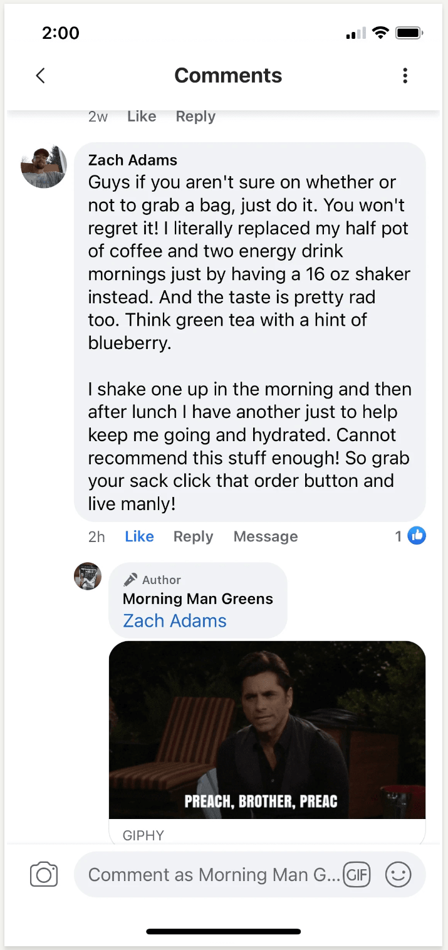Tap the back arrow in header
This screenshot has width=448, height=950.
click(x=41, y=76)
